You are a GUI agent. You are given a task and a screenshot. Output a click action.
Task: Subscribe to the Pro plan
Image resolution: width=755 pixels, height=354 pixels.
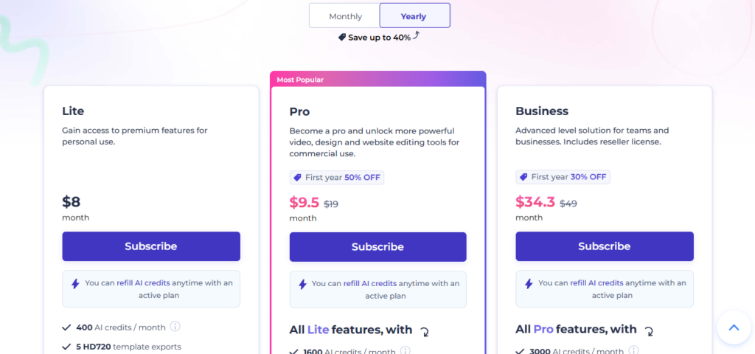(x=377, y=247)
